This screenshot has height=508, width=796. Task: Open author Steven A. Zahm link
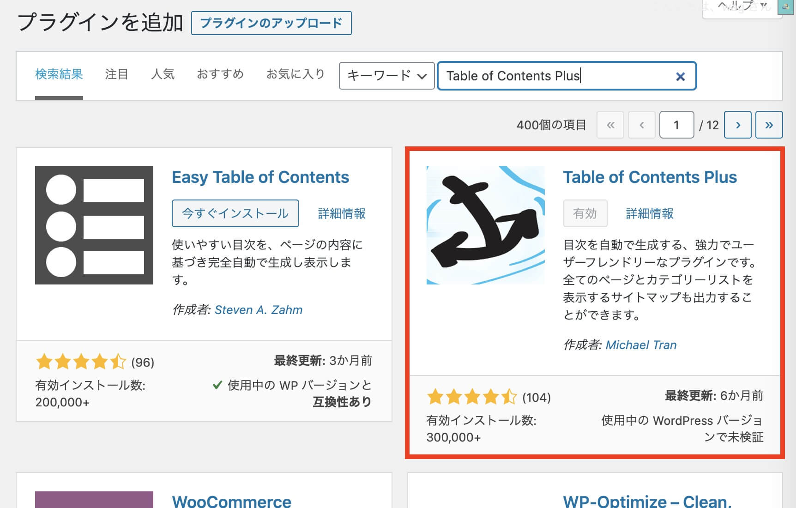(x=259, y=310)
